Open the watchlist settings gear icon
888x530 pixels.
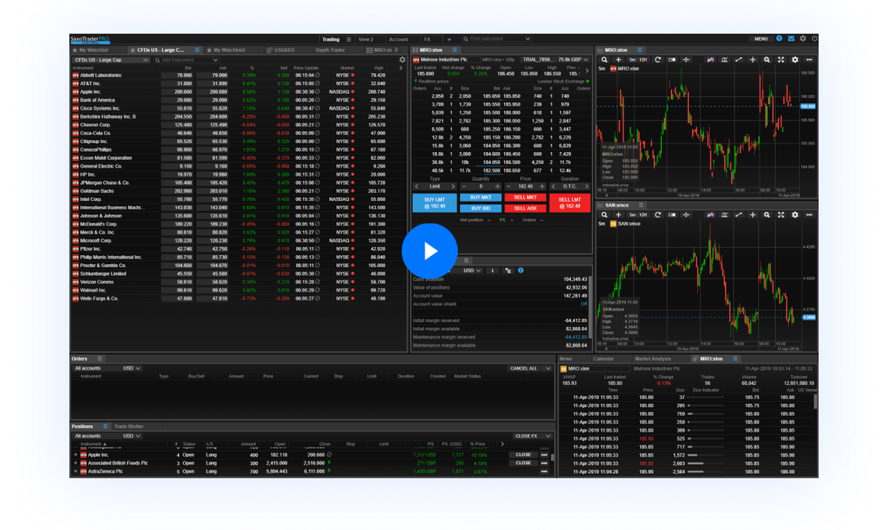[402, 60]
